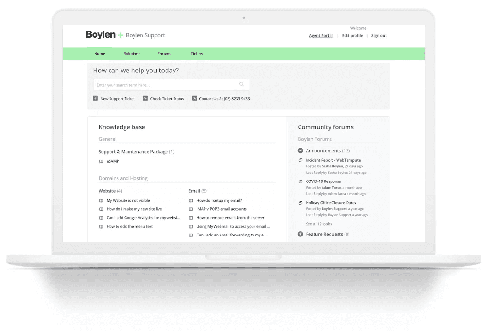
Task: Click book icon for Can I add Google Analytics
Action: coord(101,218)
